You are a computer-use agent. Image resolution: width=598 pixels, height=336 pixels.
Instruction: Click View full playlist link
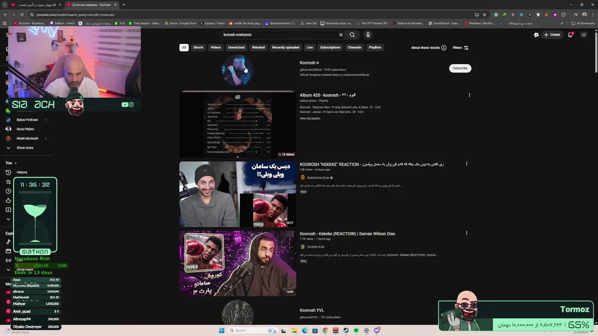(310, 119)
